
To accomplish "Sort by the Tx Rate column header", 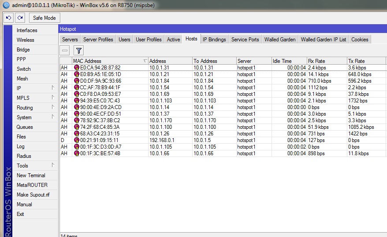I will (x=366, y=61).
